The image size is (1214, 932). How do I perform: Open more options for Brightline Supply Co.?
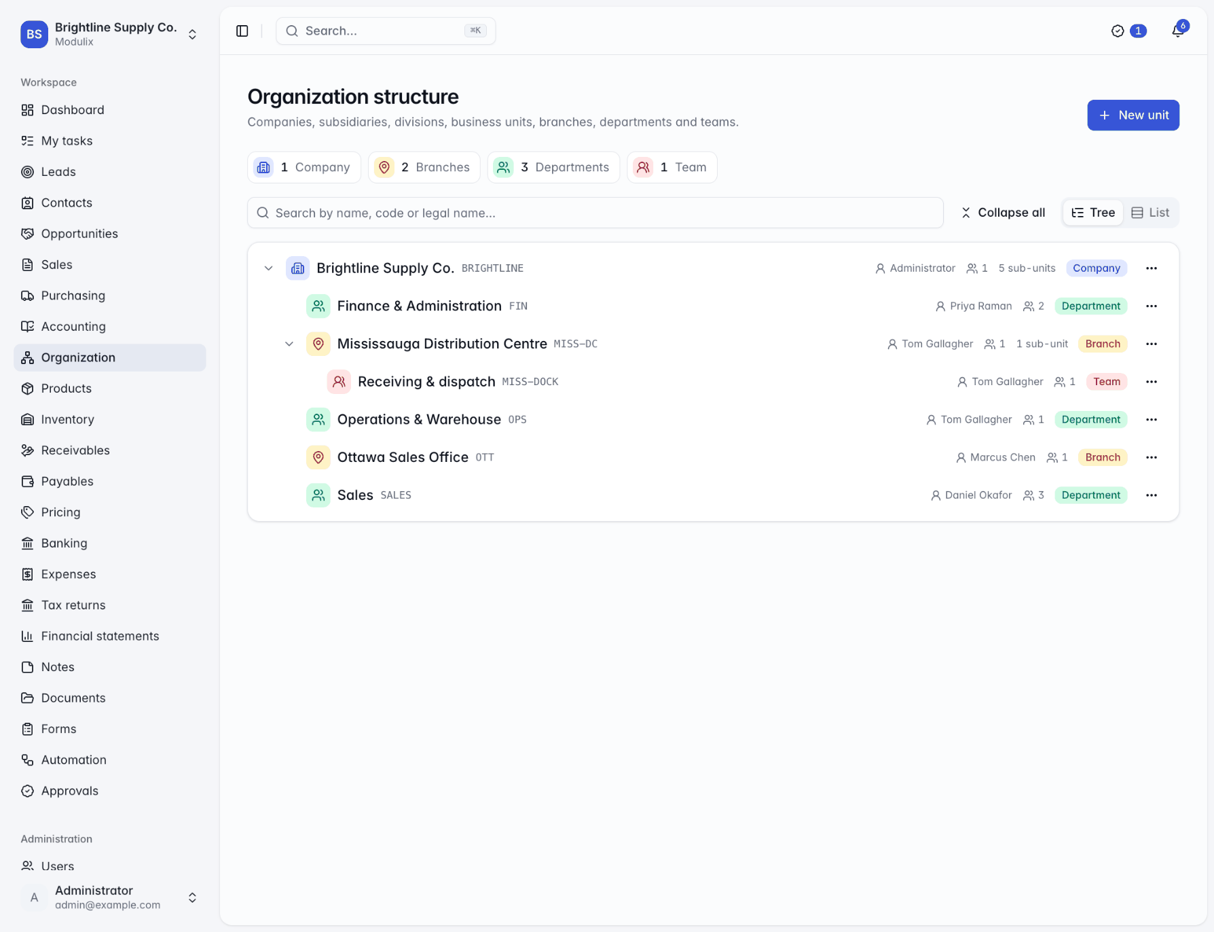1152,268
